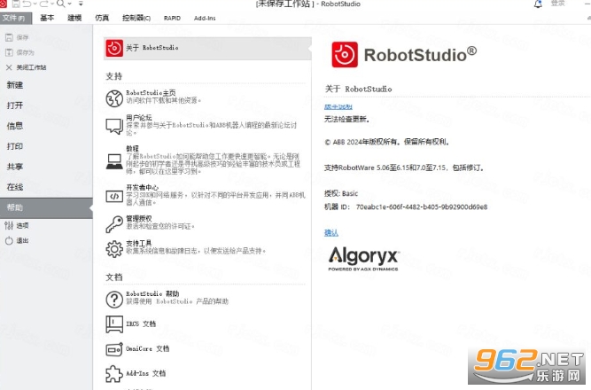Open the developer center code icon
This screenshot has height=390, width=591.
114,196
